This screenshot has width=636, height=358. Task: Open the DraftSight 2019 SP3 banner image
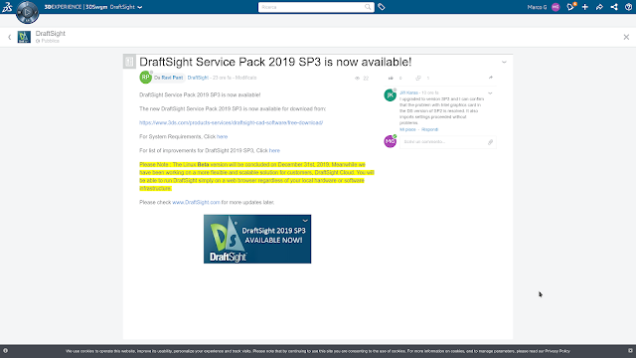click(257, 239)
